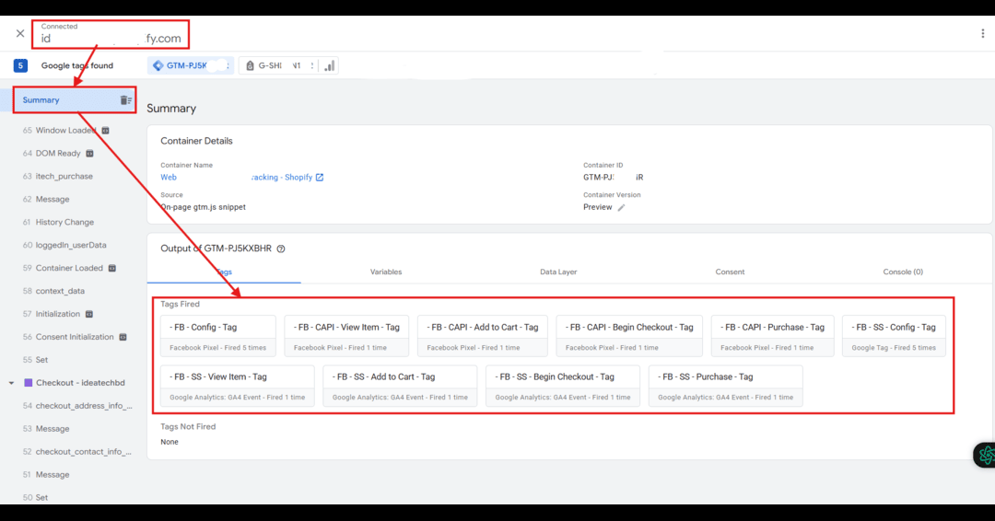Image resolution: width=995 pixels, height=521 pixels.
Task: Open event 61 History Change
Action: tap(58, 222)
